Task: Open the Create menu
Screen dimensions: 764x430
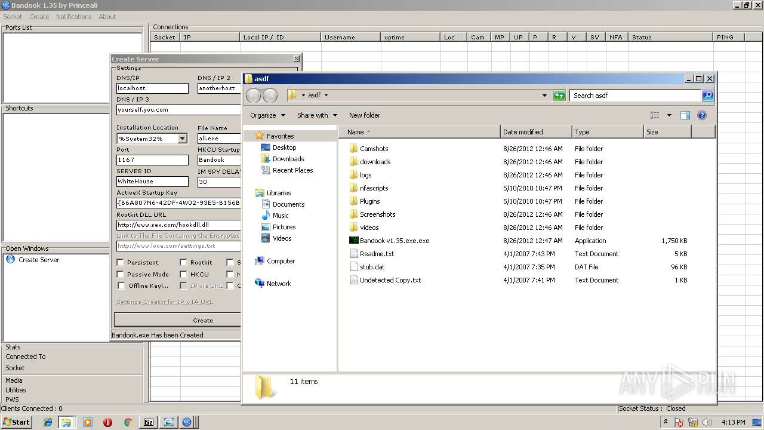Action: [39, 17]
